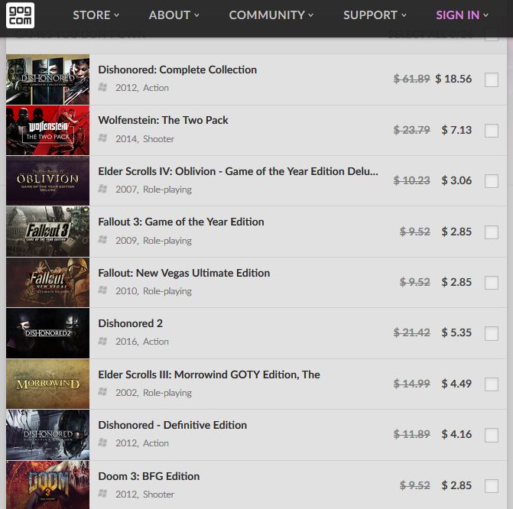Open the Wolfenstein: The Two Pack title
Viewport: 513px width, 509px height.
[x=163, y=120]
